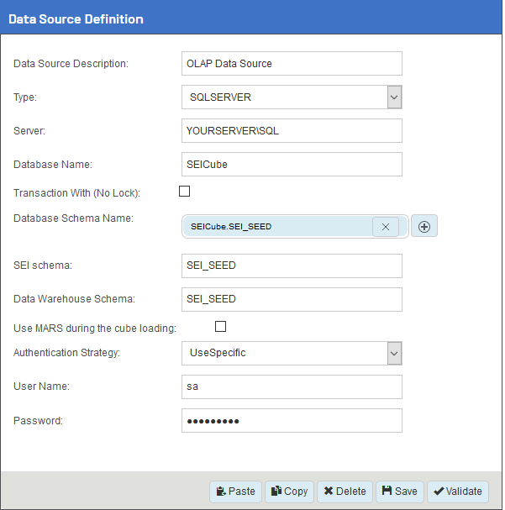Click the SEI schema input field
This screenshot has width=505, height=510.
pos(292,266)
